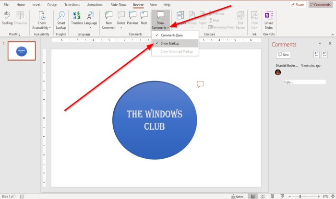Toggle the Show Markup check option

pos(175,43)
